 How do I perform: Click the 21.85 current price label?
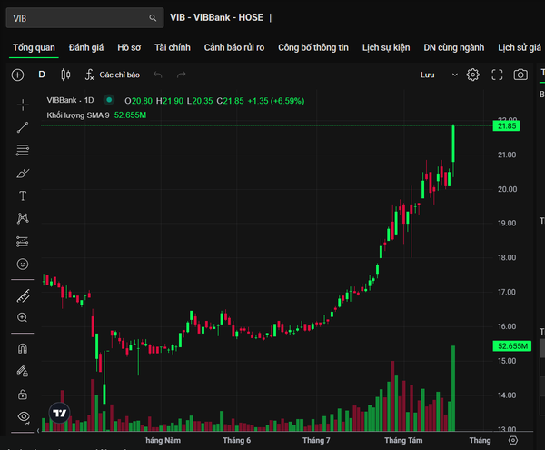(x=507, y=125)
